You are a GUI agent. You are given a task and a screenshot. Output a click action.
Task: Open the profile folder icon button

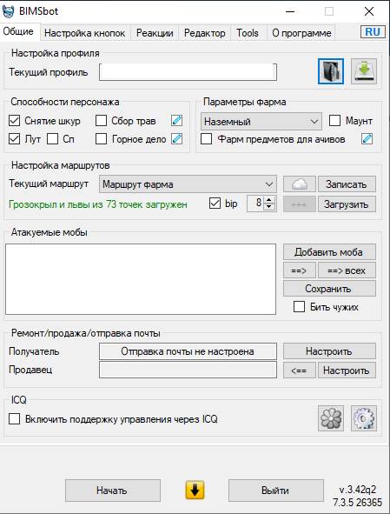click(x=331, y=71)
